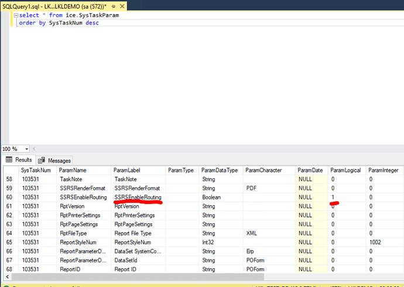The image size is (404, 287).
Task: Close the SQLQuery1.sql tab
Action: tap(122, 6)
